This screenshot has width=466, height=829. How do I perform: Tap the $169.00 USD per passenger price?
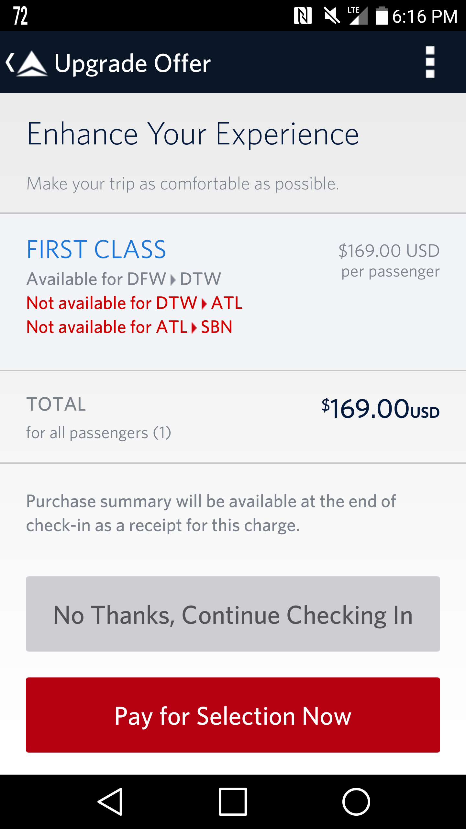point(389,260)
